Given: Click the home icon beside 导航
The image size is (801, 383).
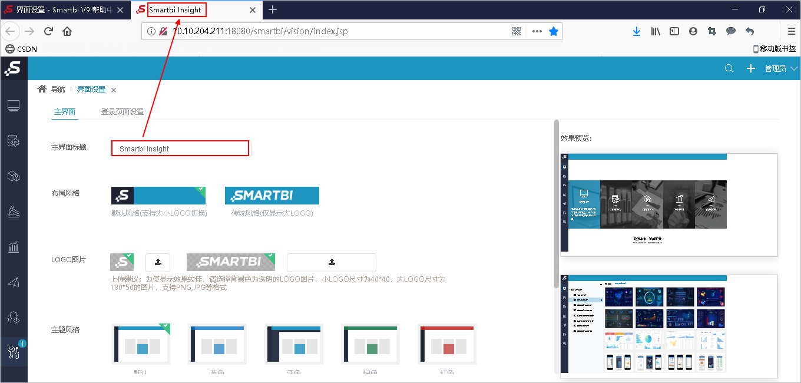Looking at the screenshot, I should click(42, 89).
